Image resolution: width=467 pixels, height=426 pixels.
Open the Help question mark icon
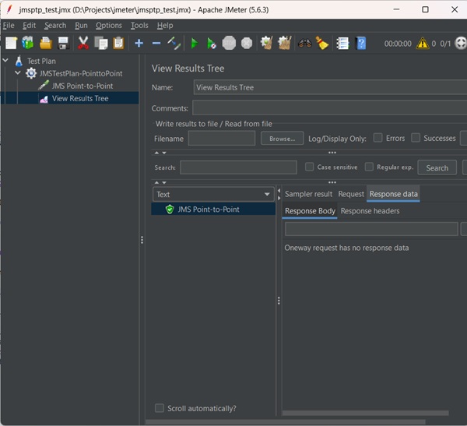coord(361,43)
